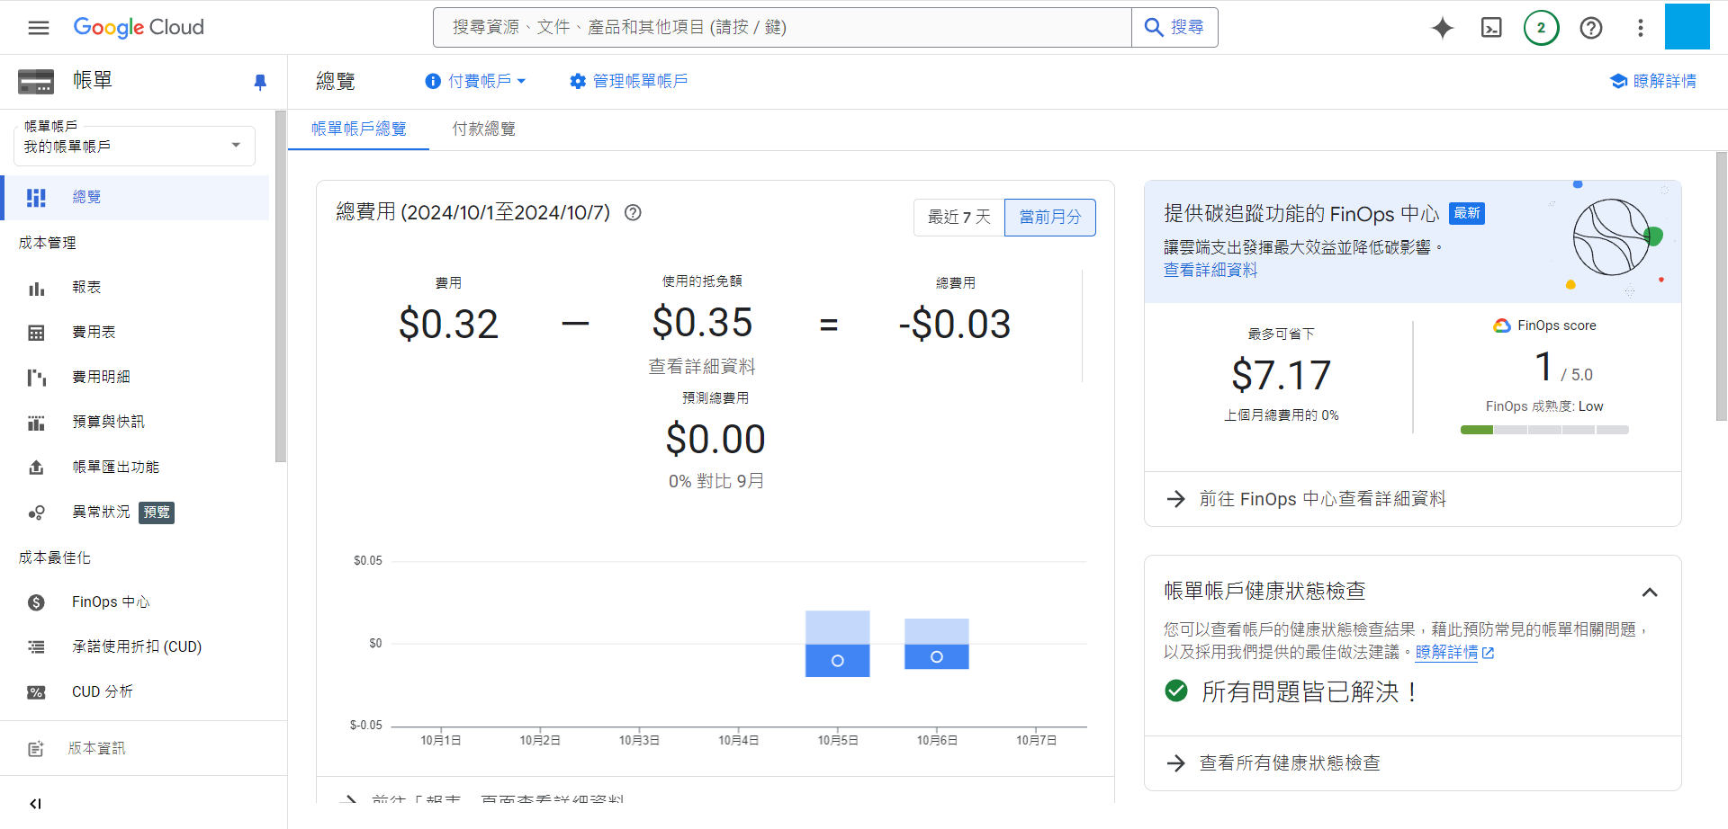Click 前往 FinOps 中心查看詳細資料
Image resolution: width=1728 pixels, height=829 pixels.
(x=1323, y=499)
